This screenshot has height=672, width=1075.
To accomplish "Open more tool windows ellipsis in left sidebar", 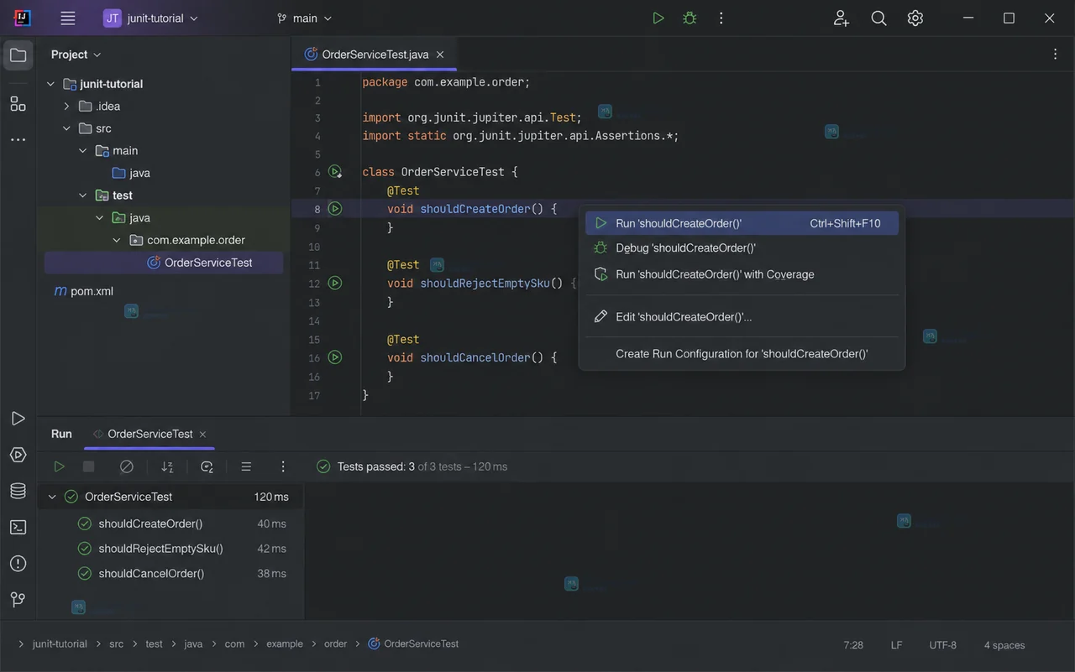I will coord(18,140).
